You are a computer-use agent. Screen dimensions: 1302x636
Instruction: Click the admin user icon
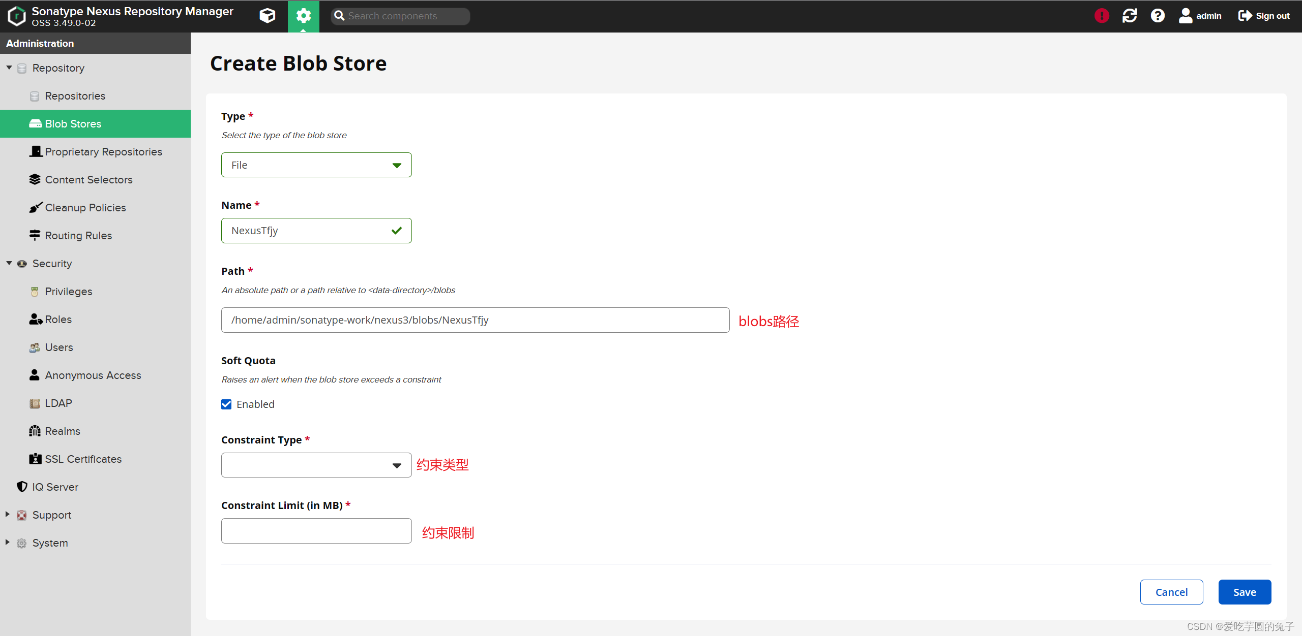1186,16
